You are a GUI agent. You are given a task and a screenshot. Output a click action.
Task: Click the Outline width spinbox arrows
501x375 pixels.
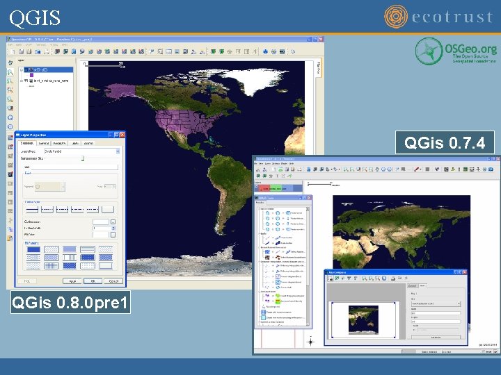(x=113, y=228)
